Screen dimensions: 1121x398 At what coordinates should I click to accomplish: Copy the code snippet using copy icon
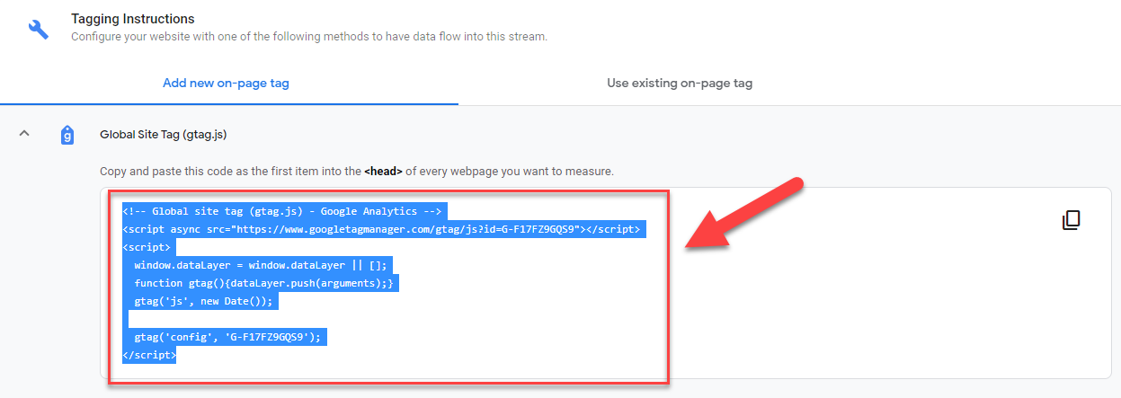(1071, 220)
